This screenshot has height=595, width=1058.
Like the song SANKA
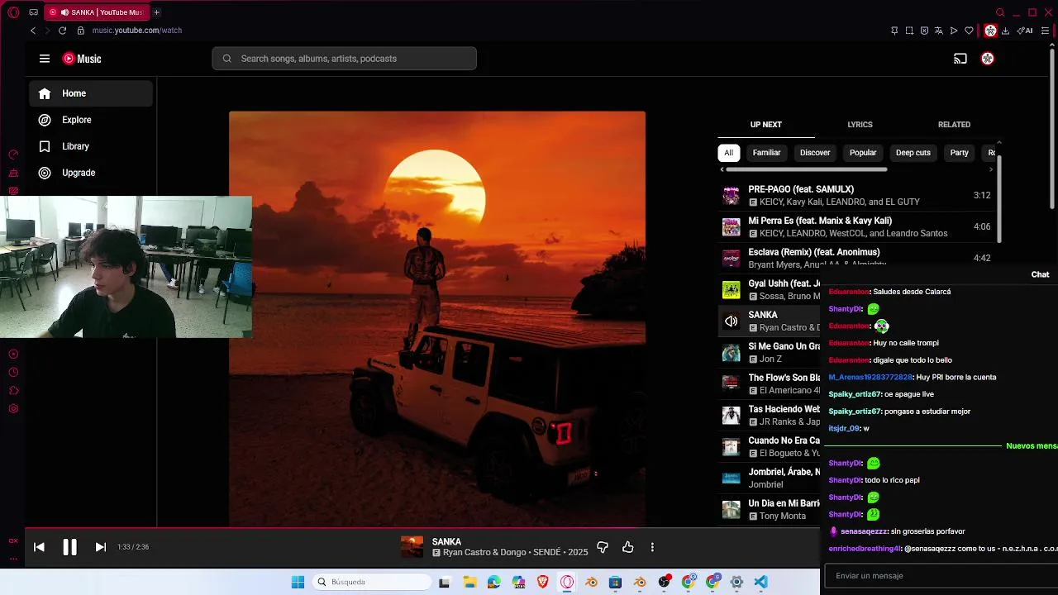point(628,547)
